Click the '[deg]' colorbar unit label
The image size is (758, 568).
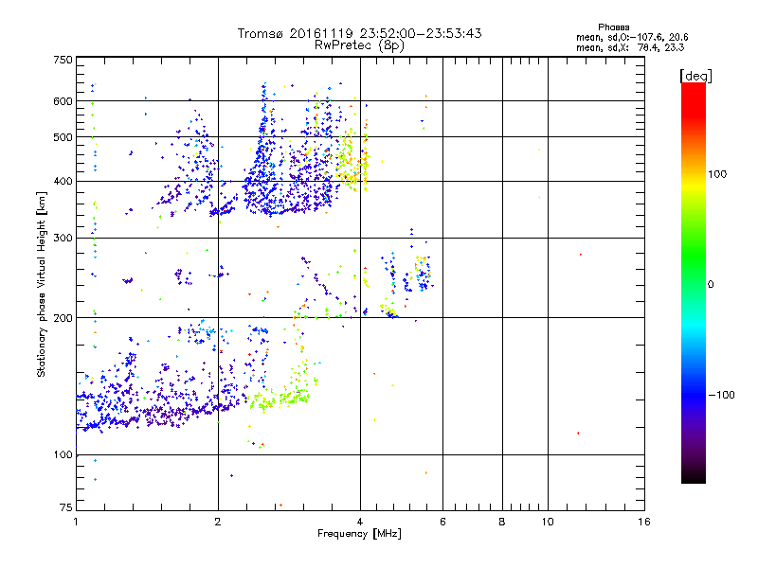695,76
